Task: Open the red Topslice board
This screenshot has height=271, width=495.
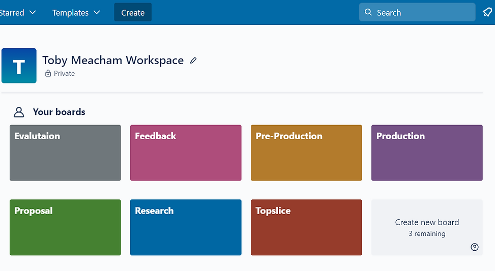Action: pos(306,227)
